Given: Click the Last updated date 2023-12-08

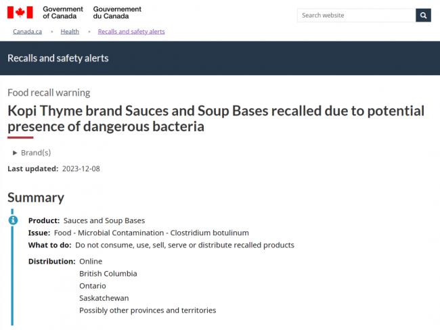Looking at the screenshot, I should tap(81, 169).
